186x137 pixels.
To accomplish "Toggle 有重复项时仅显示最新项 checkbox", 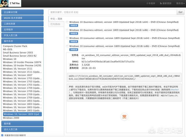I will tap(2, 135).
